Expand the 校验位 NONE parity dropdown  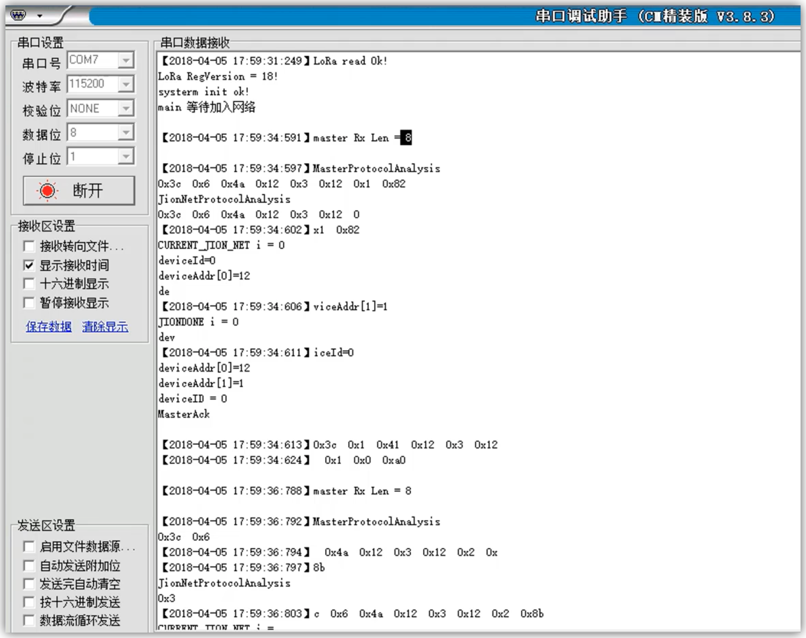pos(126,108)
